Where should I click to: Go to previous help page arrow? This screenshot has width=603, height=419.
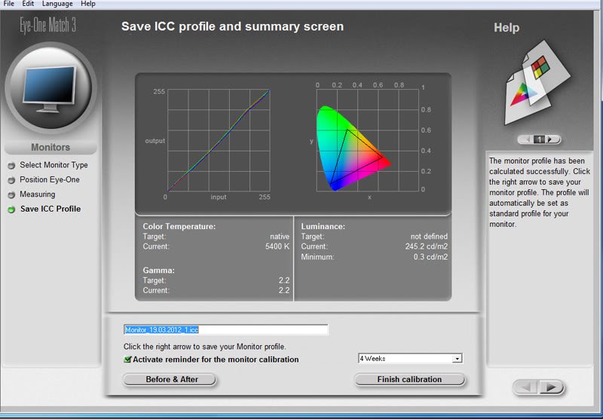[x=528, y=139]
